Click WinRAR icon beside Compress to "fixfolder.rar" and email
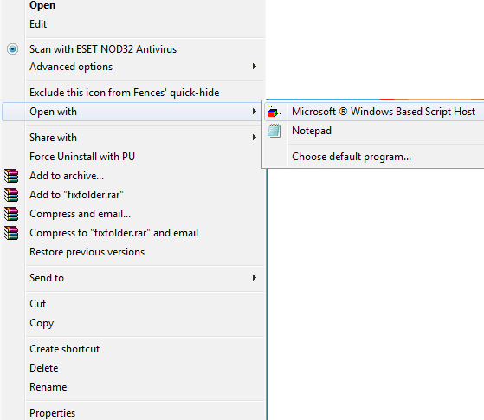 [x=11, y=233]
